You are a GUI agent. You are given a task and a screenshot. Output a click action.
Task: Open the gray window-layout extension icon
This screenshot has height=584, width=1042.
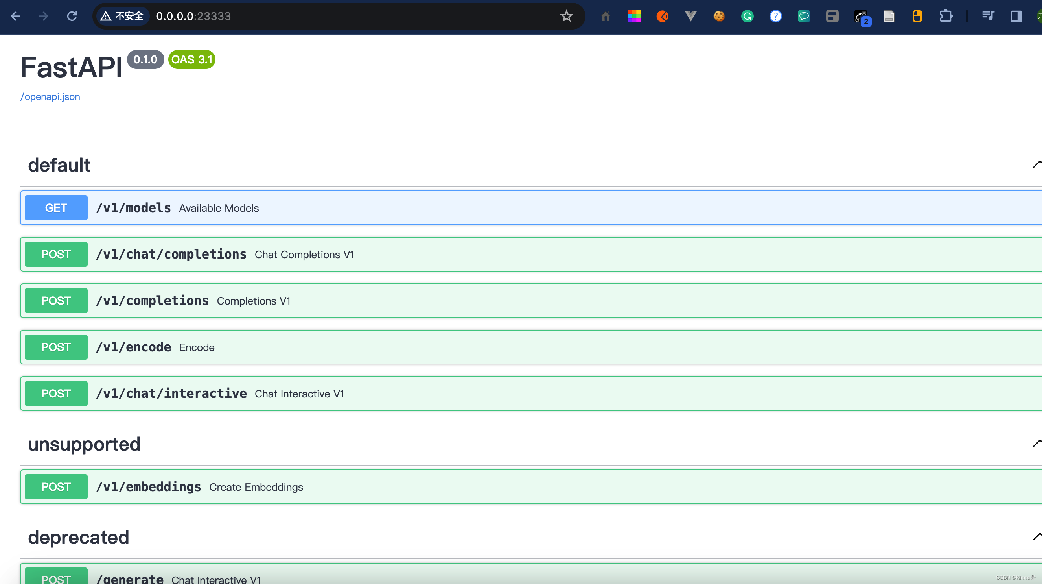click(832, 16)
